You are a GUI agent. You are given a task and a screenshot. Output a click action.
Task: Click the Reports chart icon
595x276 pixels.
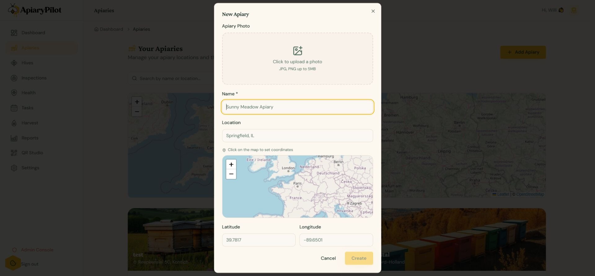pyautogui.click(x=14, y=138)
